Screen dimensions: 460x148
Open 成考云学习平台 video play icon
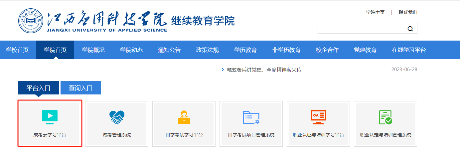click(x=50, y=117)
